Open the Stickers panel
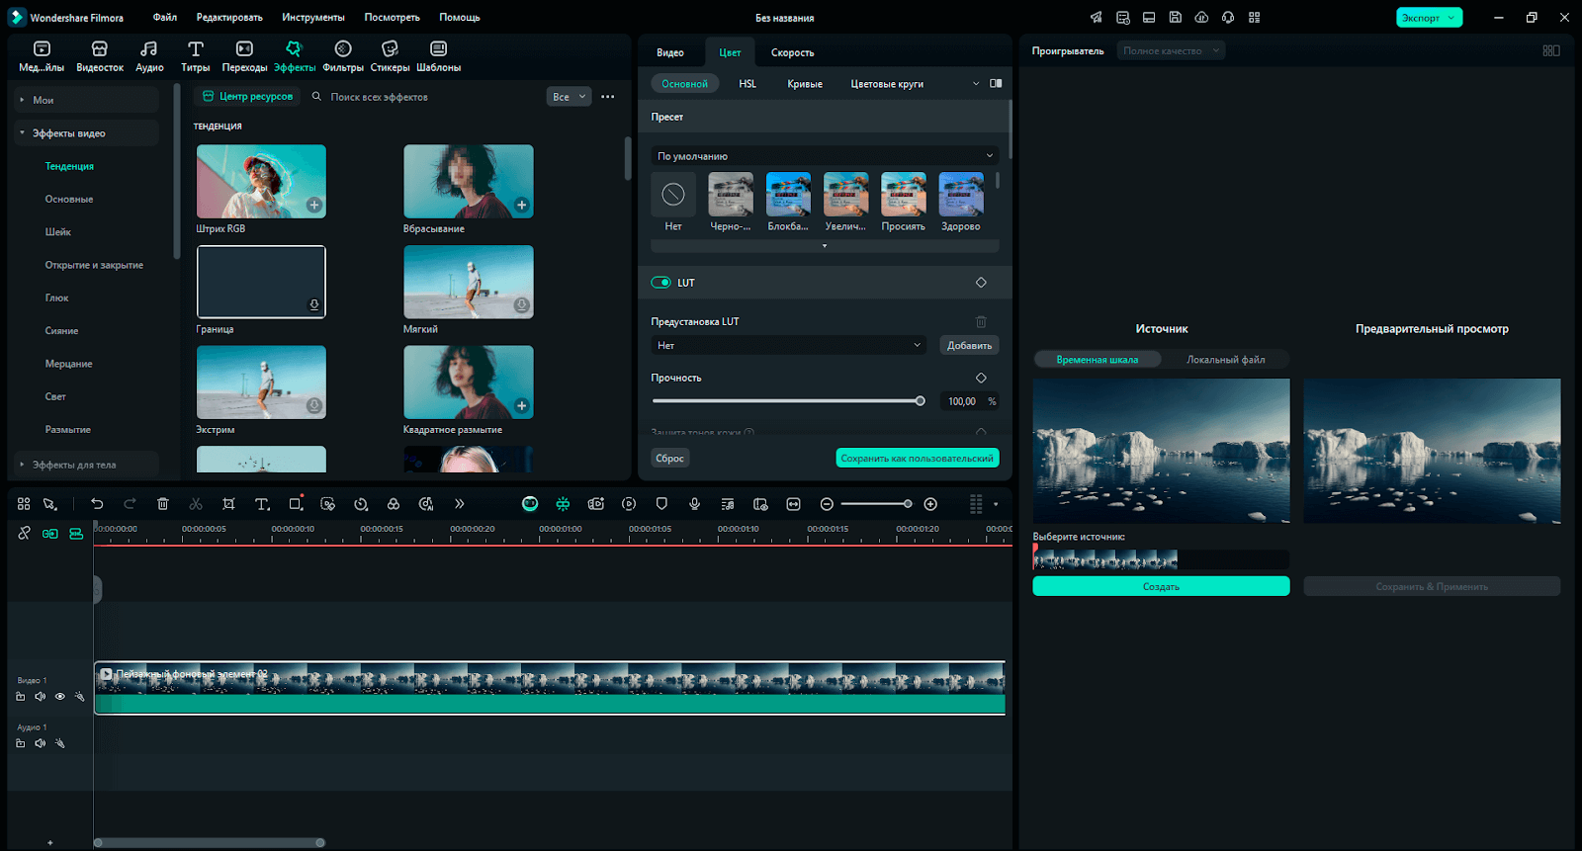This screenshot has height=851, width=1582. [390, 56]
